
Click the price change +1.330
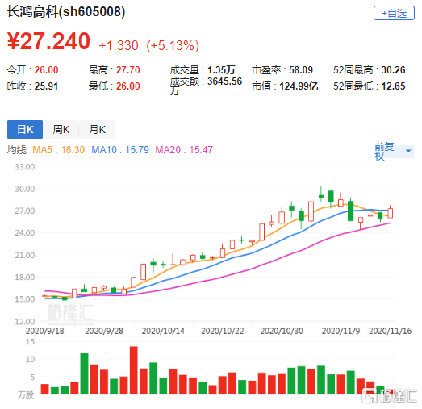[119, 45]
